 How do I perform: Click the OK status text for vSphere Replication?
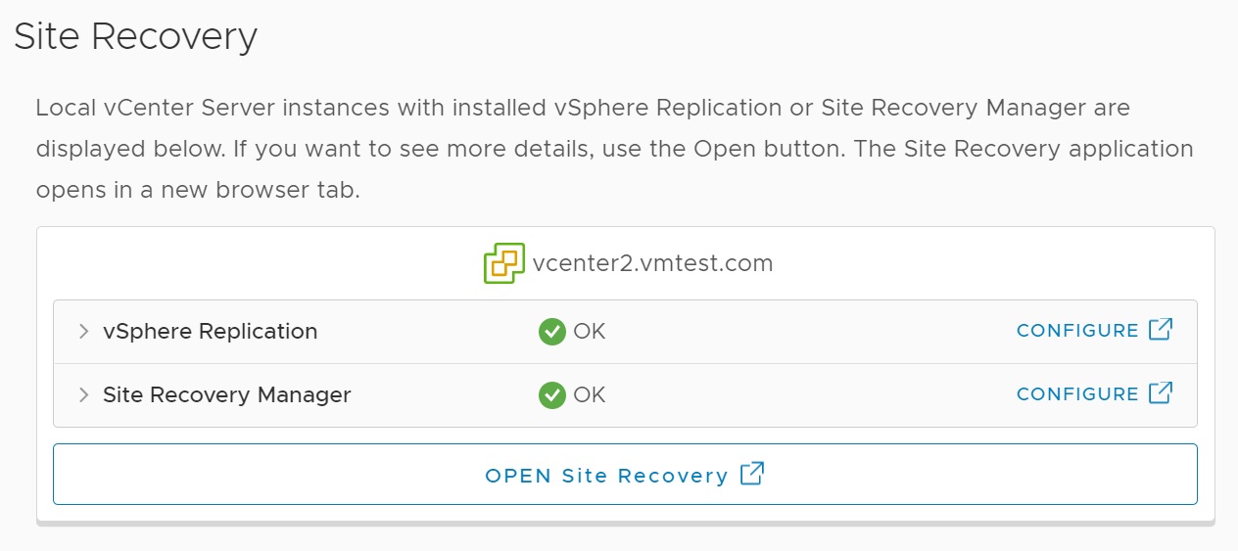click(x=590, y=332)
